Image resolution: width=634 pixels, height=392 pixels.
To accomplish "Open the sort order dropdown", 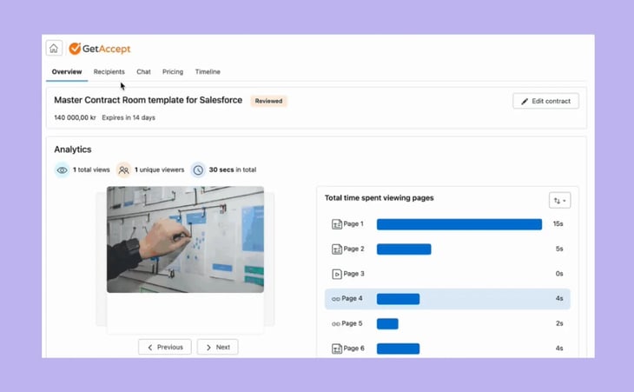I will [x=559, y=200].
